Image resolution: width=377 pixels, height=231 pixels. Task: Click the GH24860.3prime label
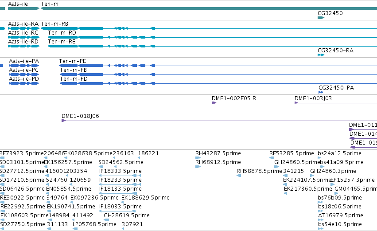coord(333,171)
